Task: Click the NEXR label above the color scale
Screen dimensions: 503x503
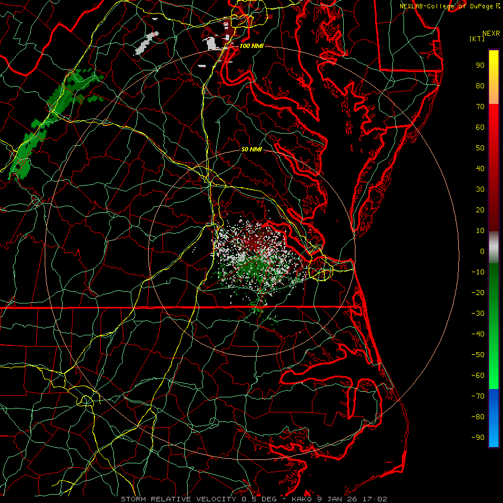Action: pyautogui.click(x=491, y=34)
